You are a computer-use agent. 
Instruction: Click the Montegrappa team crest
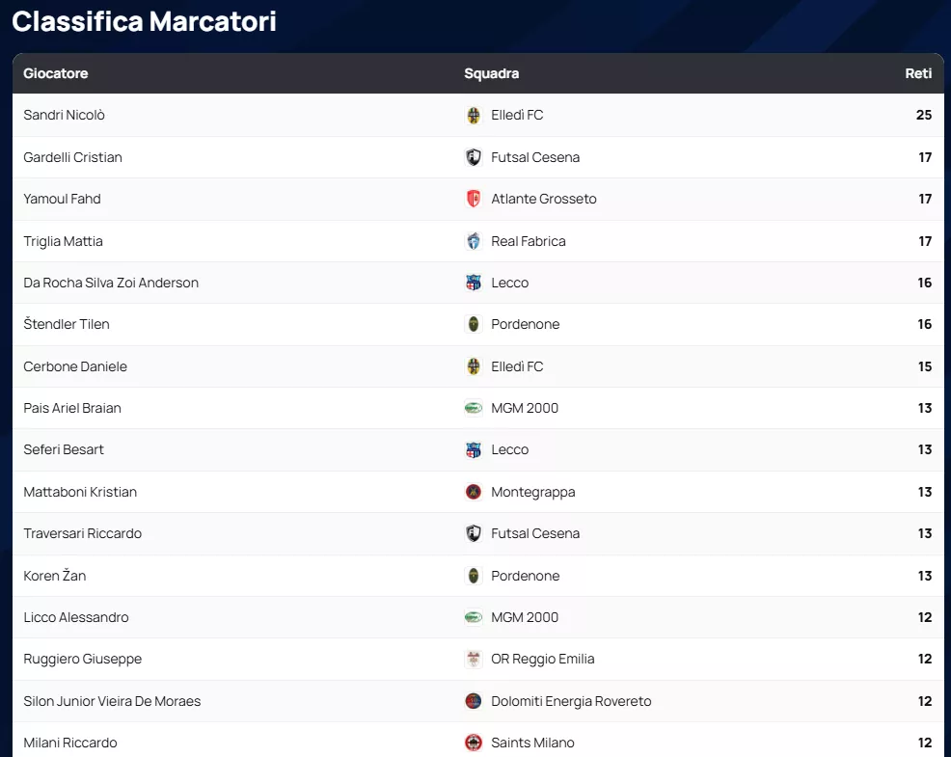(474, 492)
